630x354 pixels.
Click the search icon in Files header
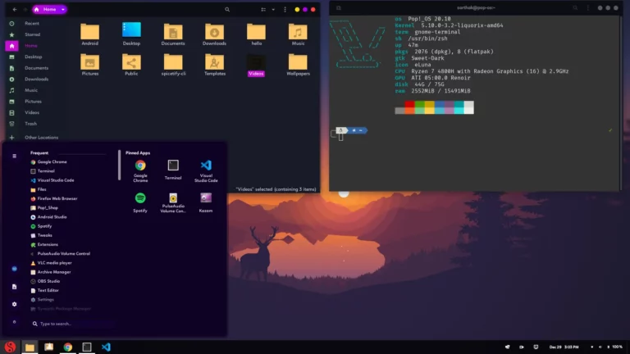tap(227, 9)
